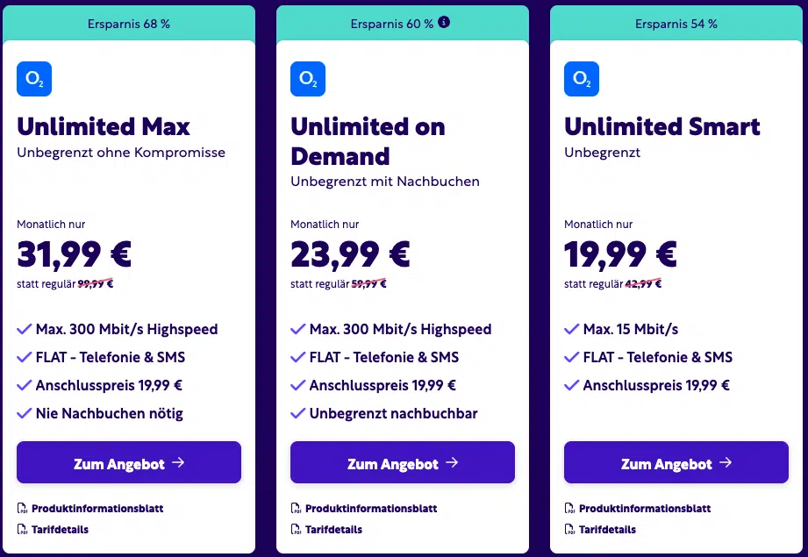Click PDF icon beside Unlimited Max Produktinformationsblatt
The width and height of the screenshot is (808, 557).
(22, 509)
